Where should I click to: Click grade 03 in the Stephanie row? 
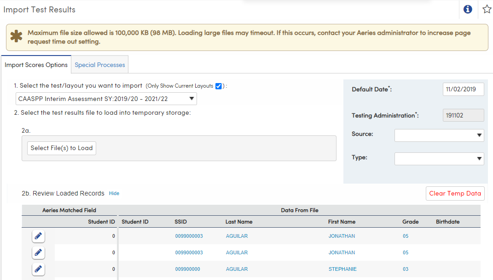click(406, 269)
